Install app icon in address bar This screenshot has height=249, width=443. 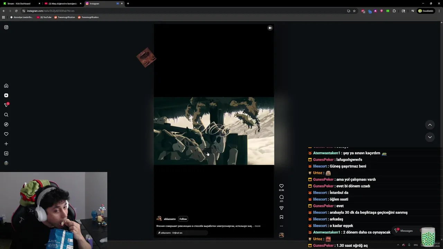pyautogui.click(x=349, y=11)
